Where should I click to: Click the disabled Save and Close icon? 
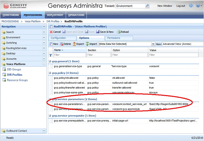coord(64,32)
